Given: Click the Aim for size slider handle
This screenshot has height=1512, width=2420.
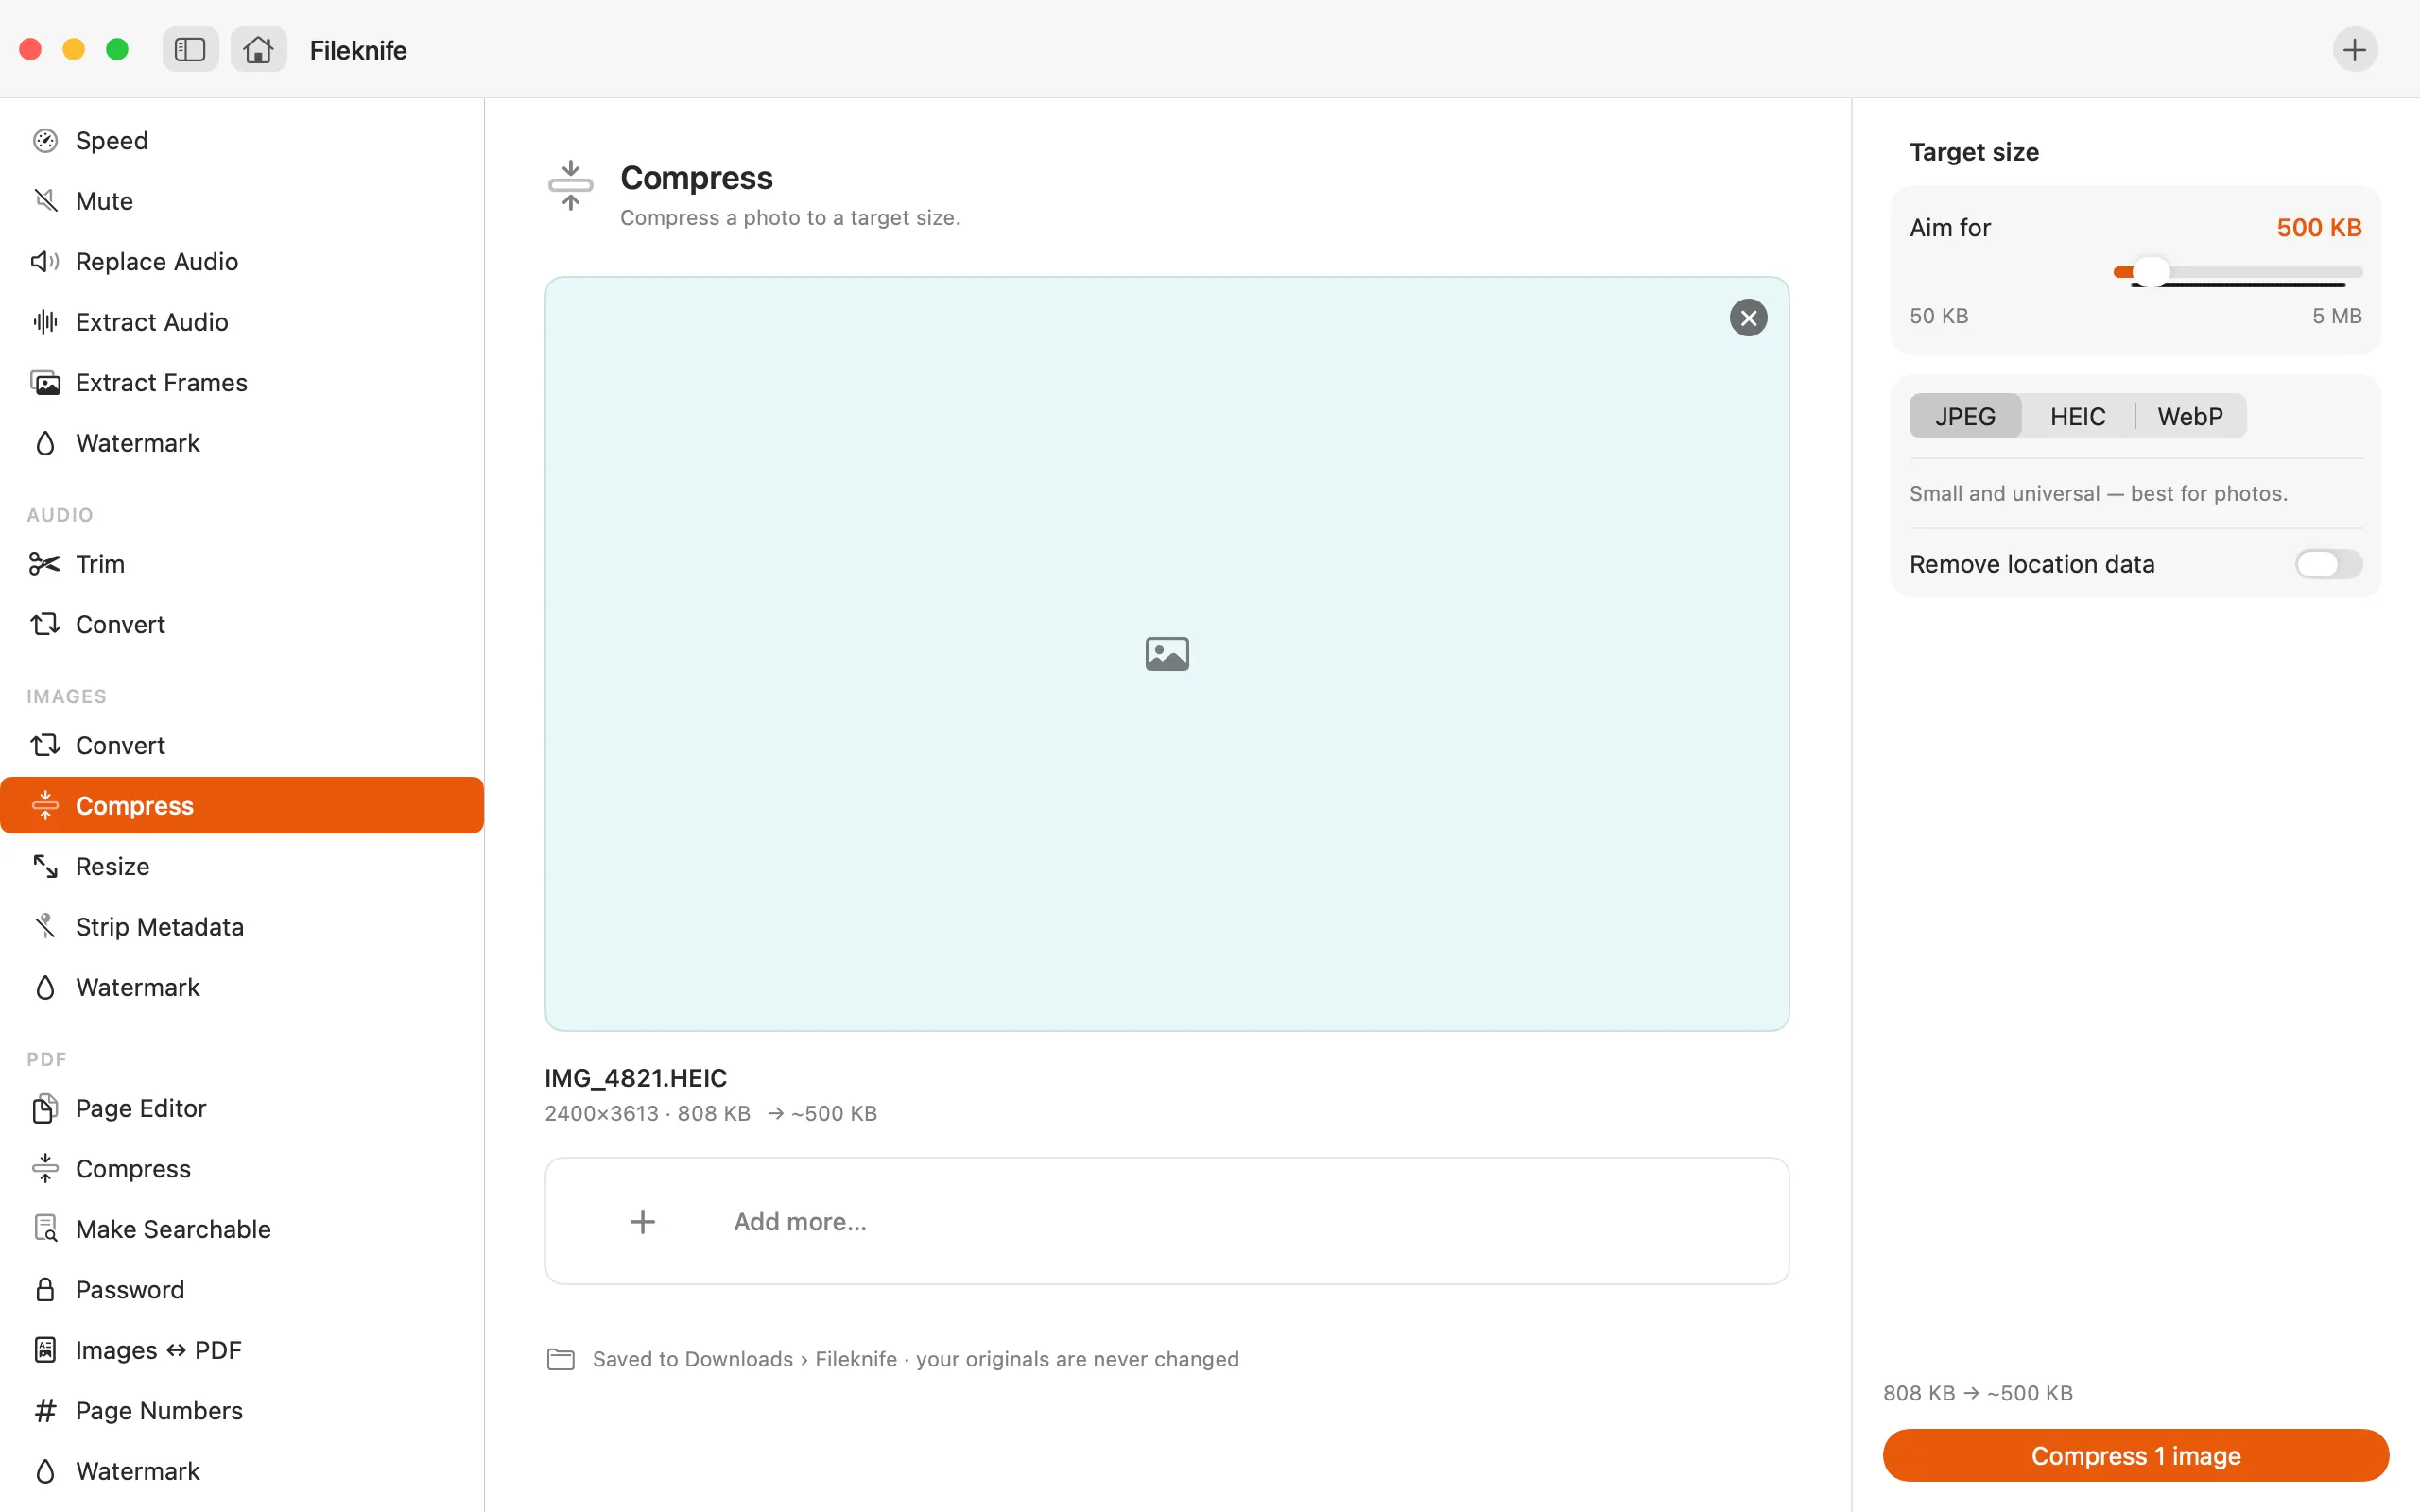Looking at the screenshot, I should point(2151,272).
